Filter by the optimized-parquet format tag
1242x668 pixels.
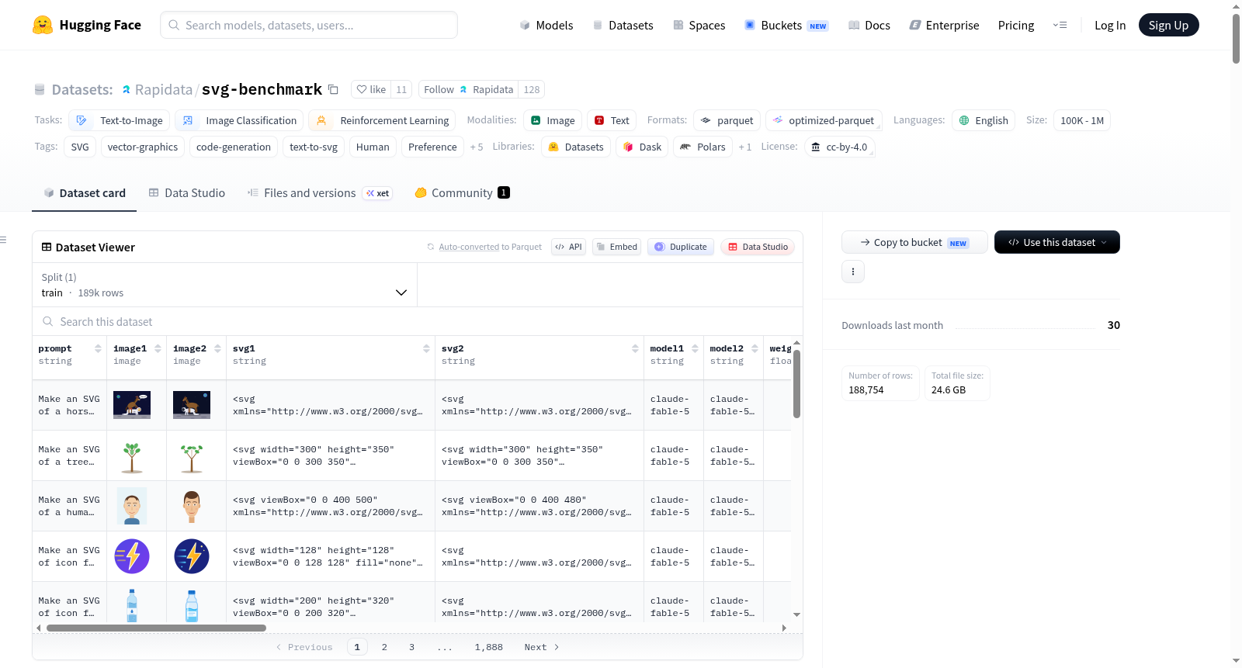click(x=824, y=120)
